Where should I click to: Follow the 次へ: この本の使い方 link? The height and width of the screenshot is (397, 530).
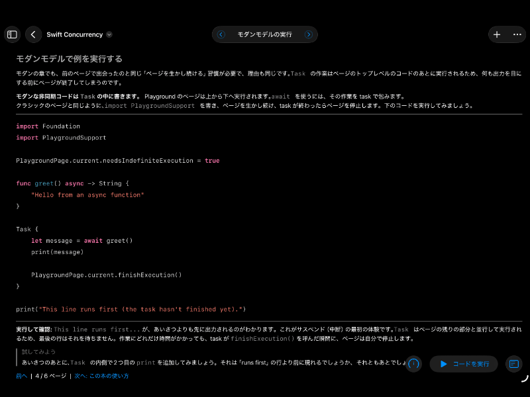[x=101, y=376]
